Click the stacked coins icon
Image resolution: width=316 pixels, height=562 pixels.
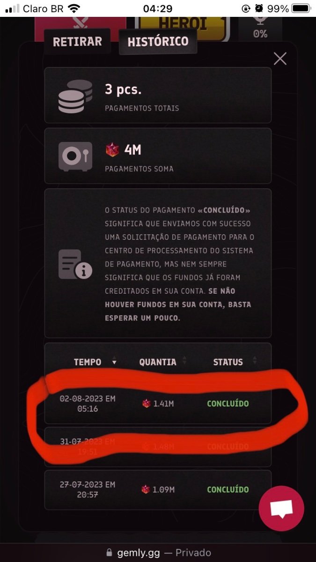tap(75, 96)
